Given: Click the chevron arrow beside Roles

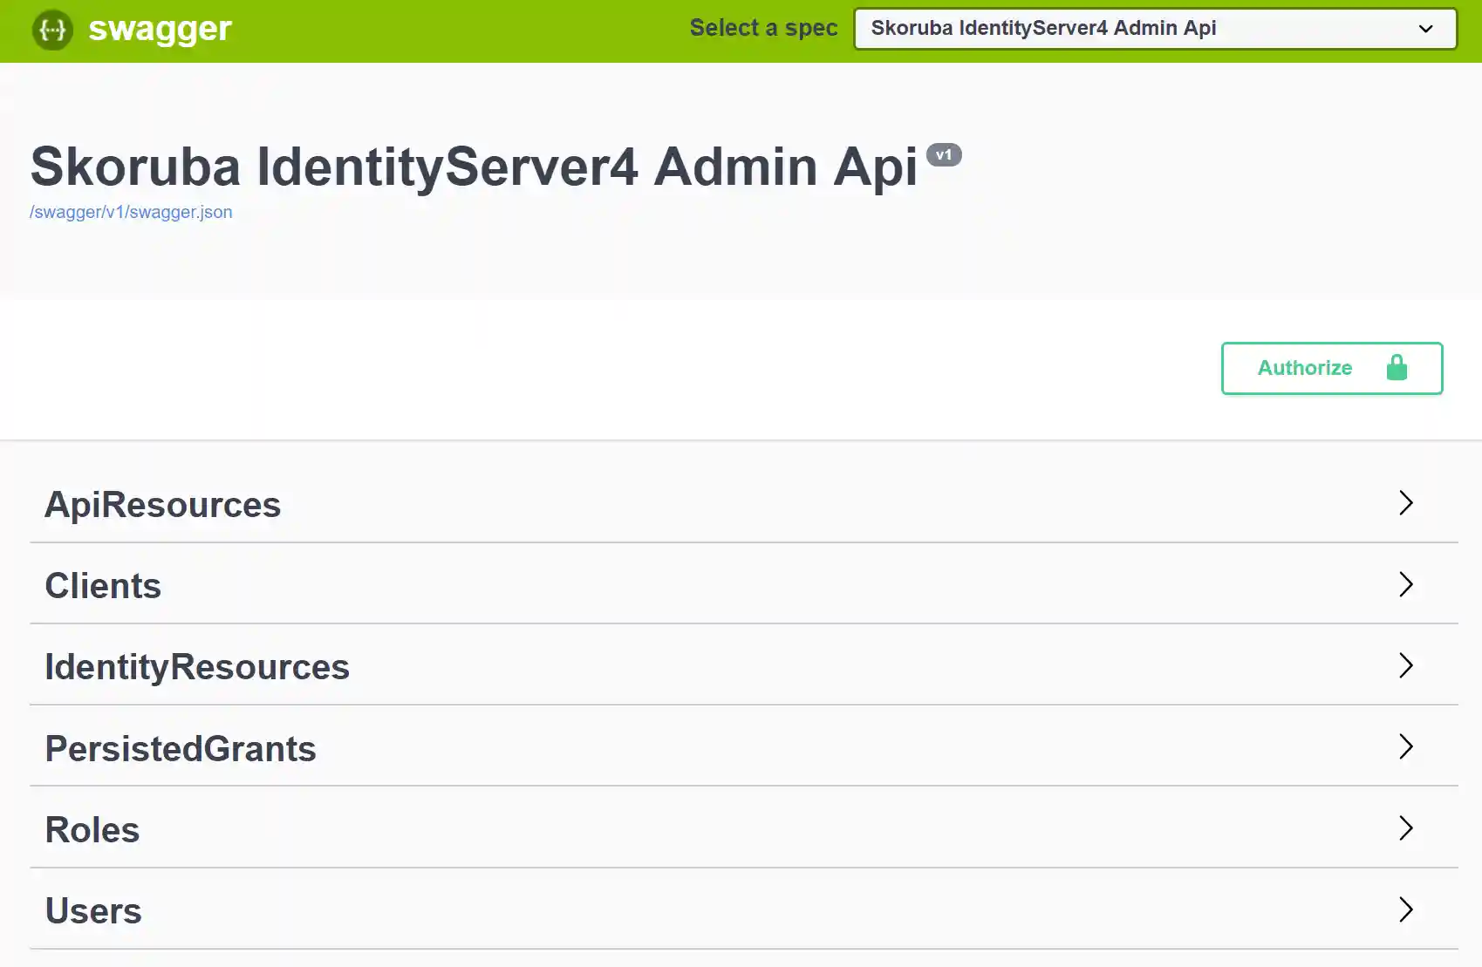Looking at the screenshot, I should pos(1405,828).
